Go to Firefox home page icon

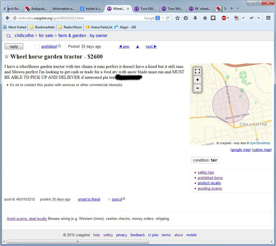click(x=205, y=18)
